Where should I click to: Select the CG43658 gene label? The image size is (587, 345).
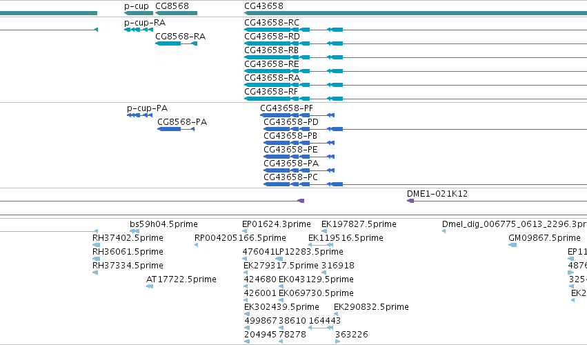click(x=263, y=6)
